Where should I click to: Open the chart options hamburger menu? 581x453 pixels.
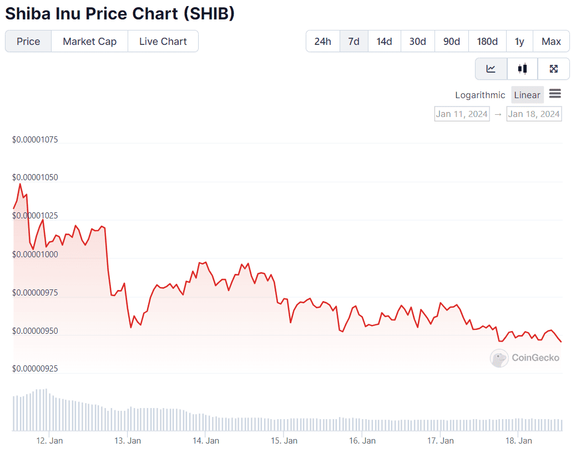pyautogui.click(x=555, y=94)
